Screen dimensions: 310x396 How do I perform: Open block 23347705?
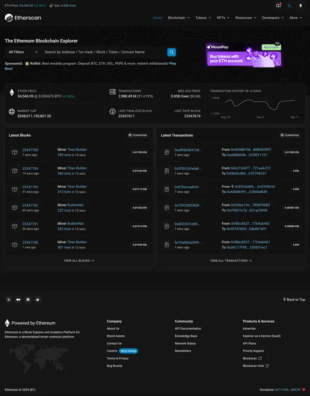pyautogui.click(x=30, y=150)
